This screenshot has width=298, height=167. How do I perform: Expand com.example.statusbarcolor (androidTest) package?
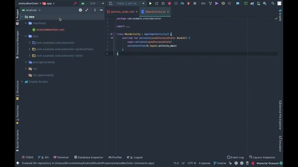coord(29,49)
